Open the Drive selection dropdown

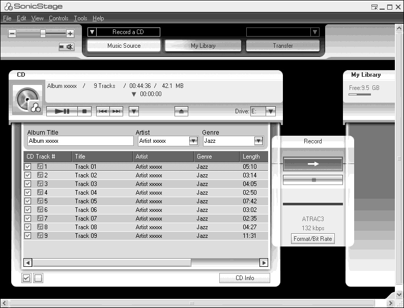coord(271,111)
